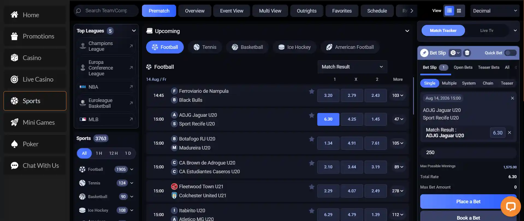Screen dimensions: 524x221
Task: Remove the ADJG Jaguar U20 selection
Action: click(x=510, y=133)
